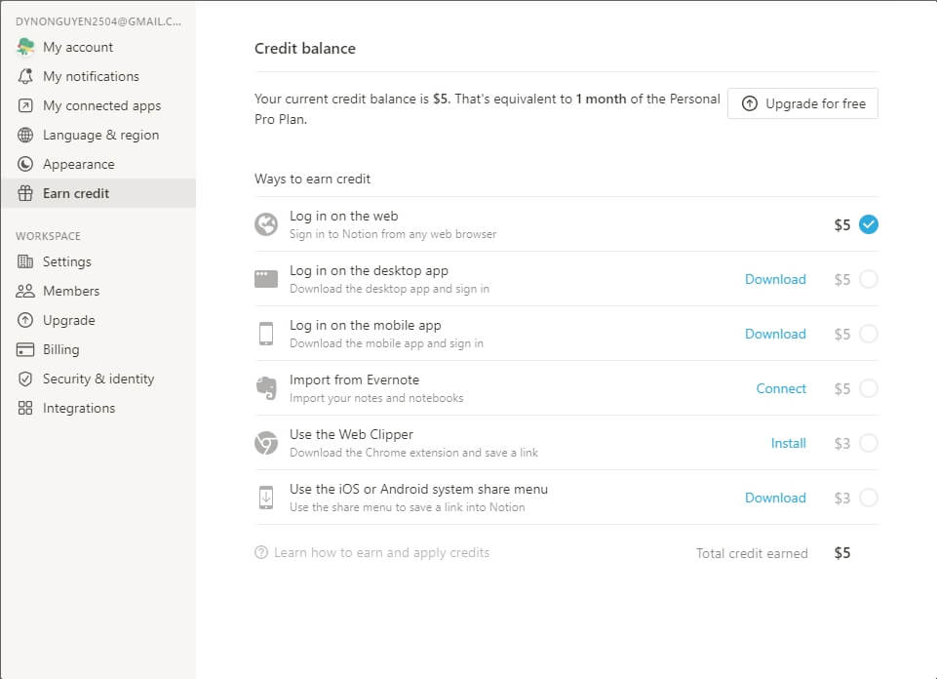
Task: Click the empty circle for iOS or Android share menu
Action: point(869,498)
